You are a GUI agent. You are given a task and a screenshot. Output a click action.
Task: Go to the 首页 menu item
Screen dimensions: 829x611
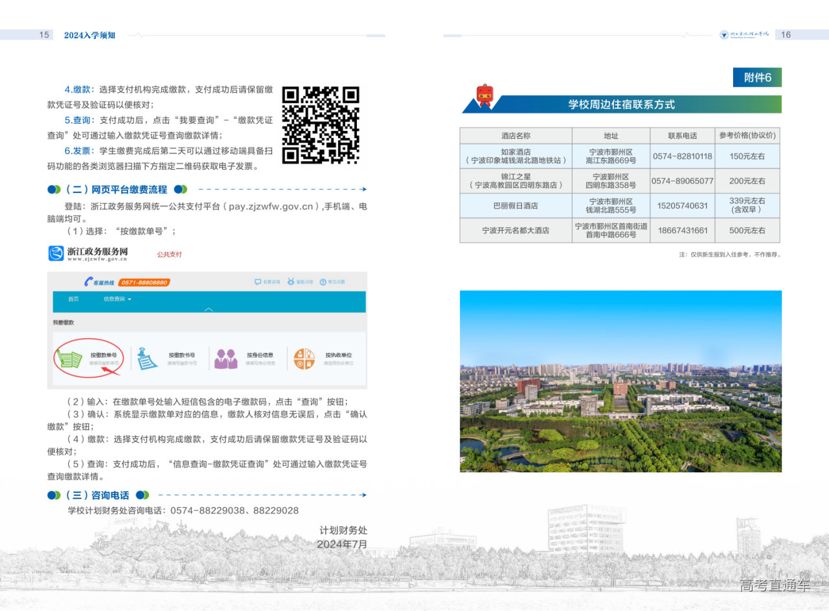point(73,299)
